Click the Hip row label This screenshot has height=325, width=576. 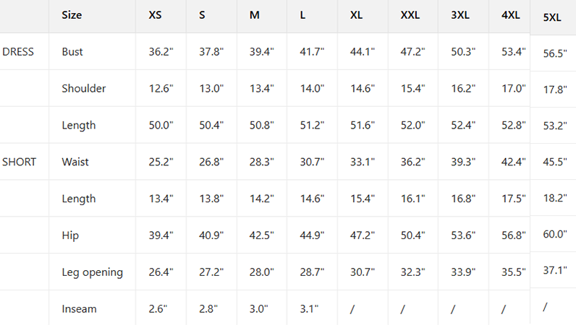coord(70,235)
